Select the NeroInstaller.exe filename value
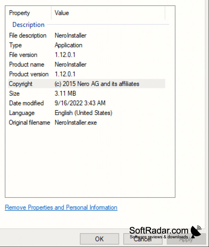 tap(76, 123)
